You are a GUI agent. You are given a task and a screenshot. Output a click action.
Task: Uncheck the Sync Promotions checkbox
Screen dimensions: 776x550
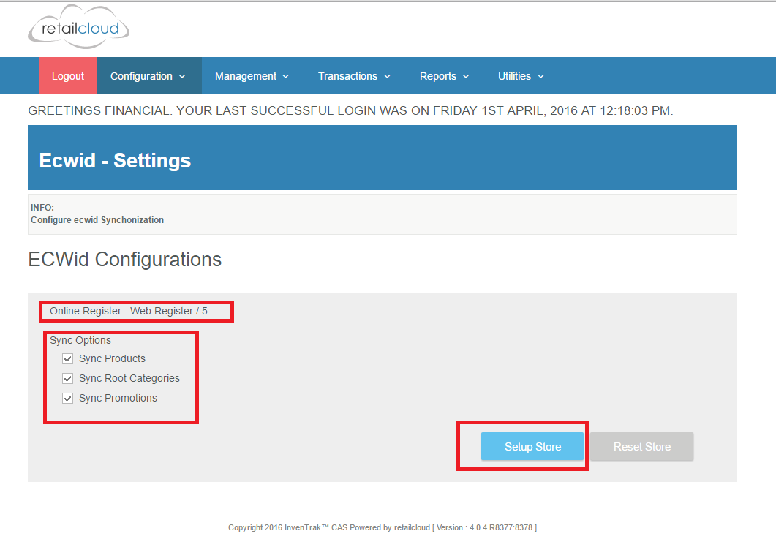point(68,399)
